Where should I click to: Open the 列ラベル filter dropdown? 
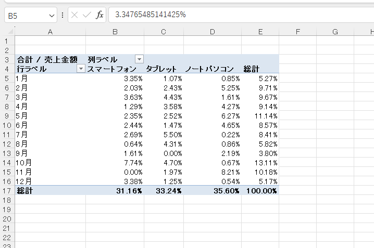(x=139, y=59)
